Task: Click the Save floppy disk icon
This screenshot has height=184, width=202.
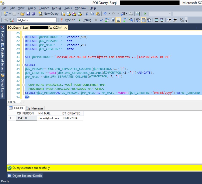Action: (28, 14)
